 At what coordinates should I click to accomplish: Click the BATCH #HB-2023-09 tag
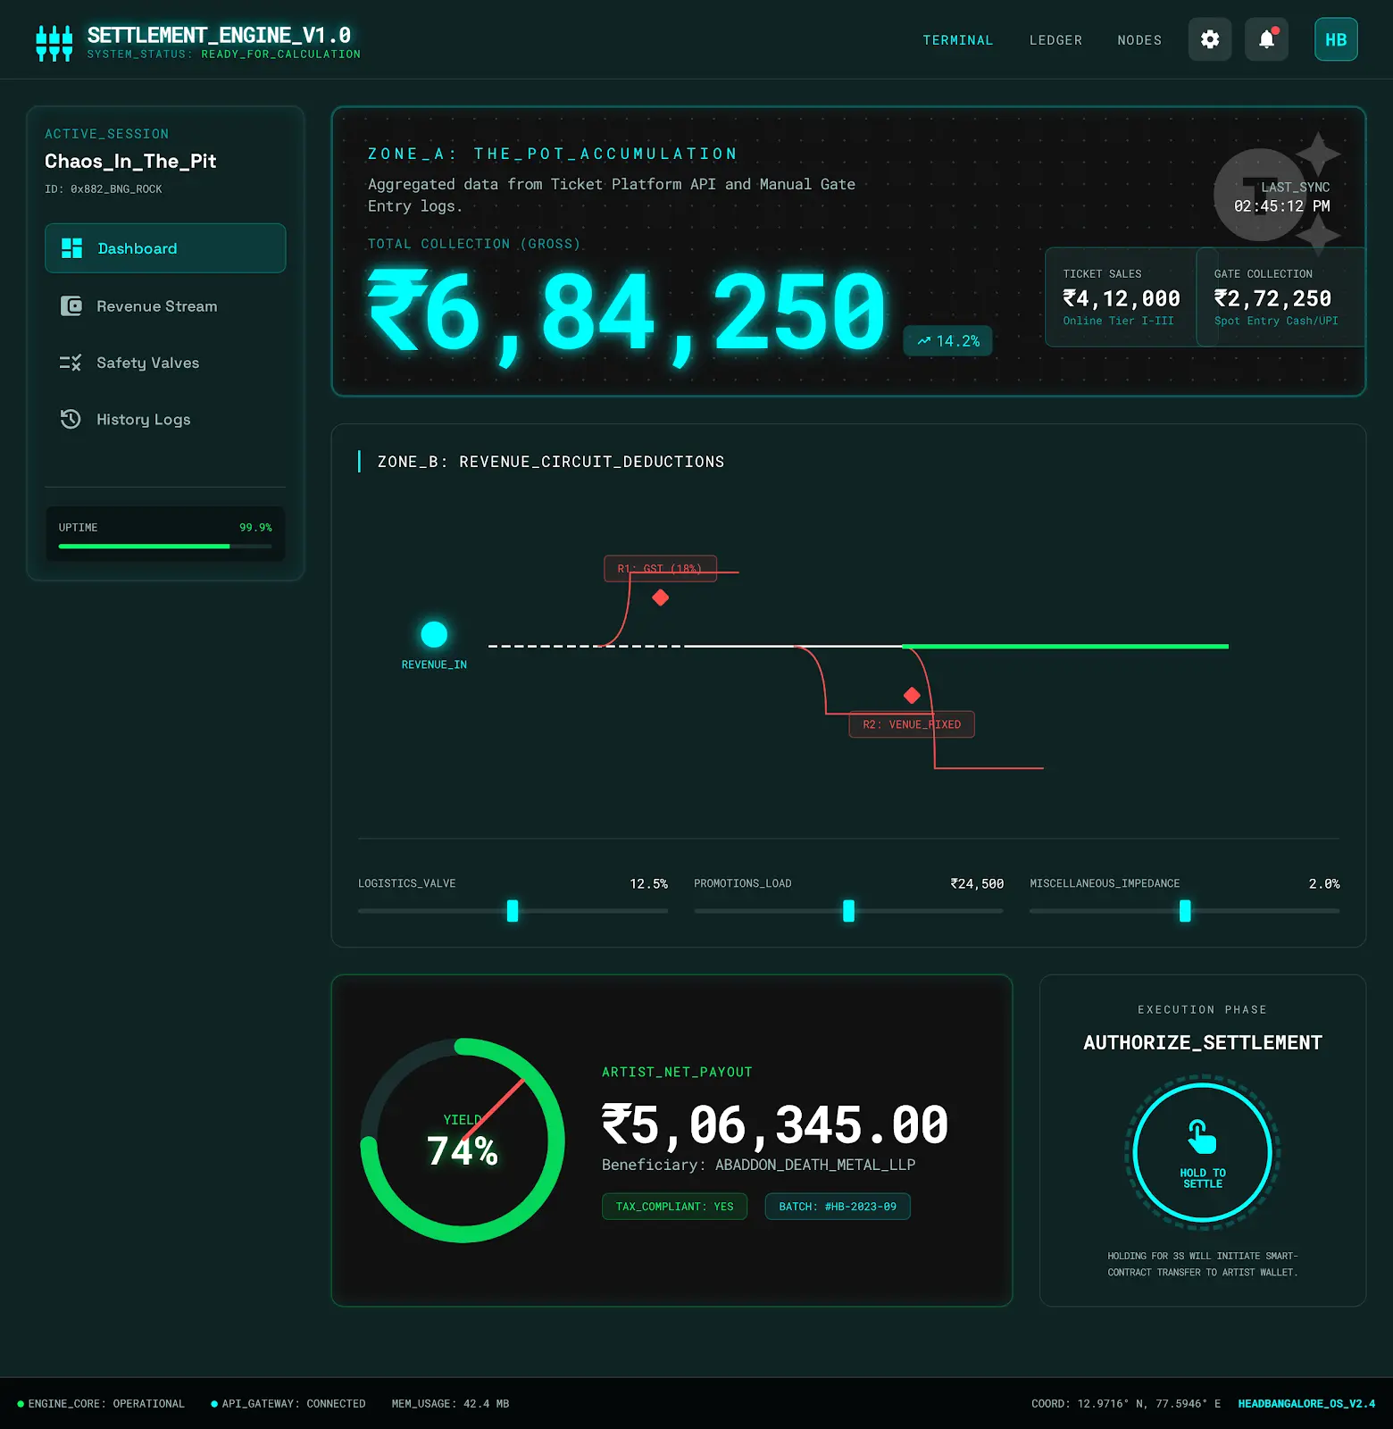838,1207
